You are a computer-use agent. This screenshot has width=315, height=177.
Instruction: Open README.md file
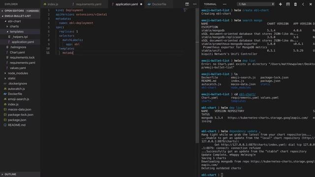point(17,125)
